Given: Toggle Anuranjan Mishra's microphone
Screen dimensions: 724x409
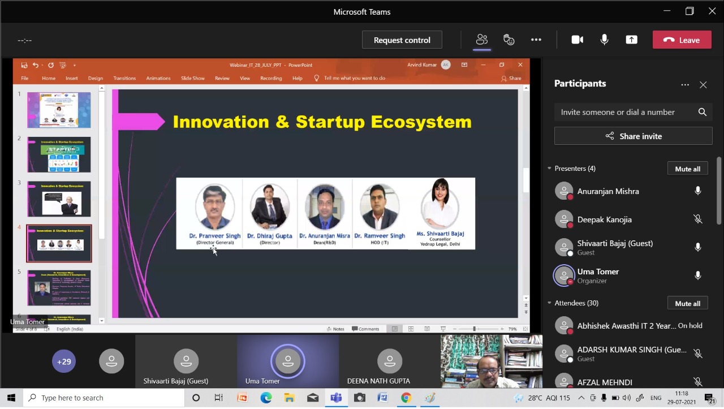Looking at the screenshot, I should tap(697, 191).
